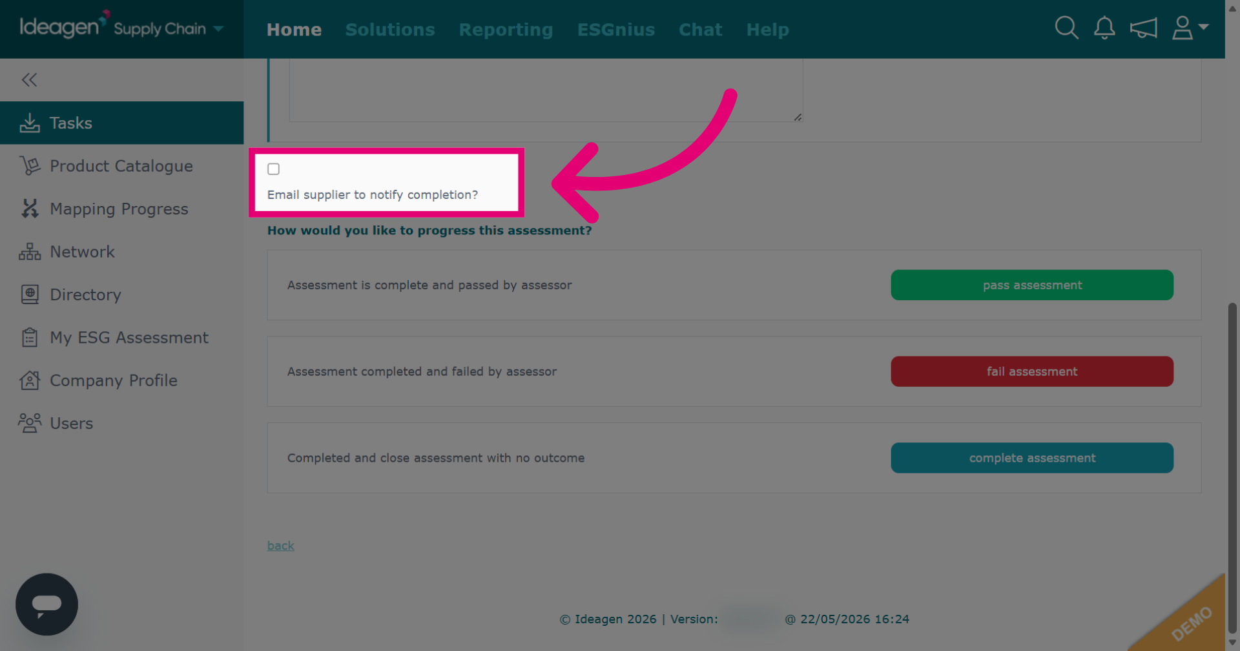Click 'Assessment completed and failed by assessor' text
This screenshot has width=1240, height=651.
tap(422, 371)
